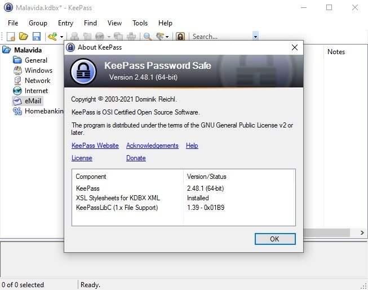Viewport: 368px width, 290px height.
Task: Click OK in the About dialog
Action: pos(275,239)
